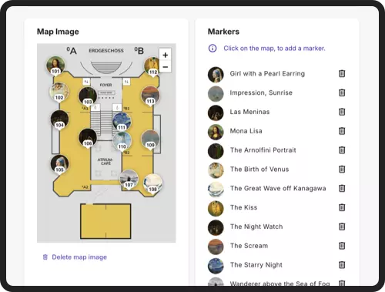Delete the Girl with a Pearl Earring marker
Viewport: 385px width, 292px height.
[x=342, y=74]
